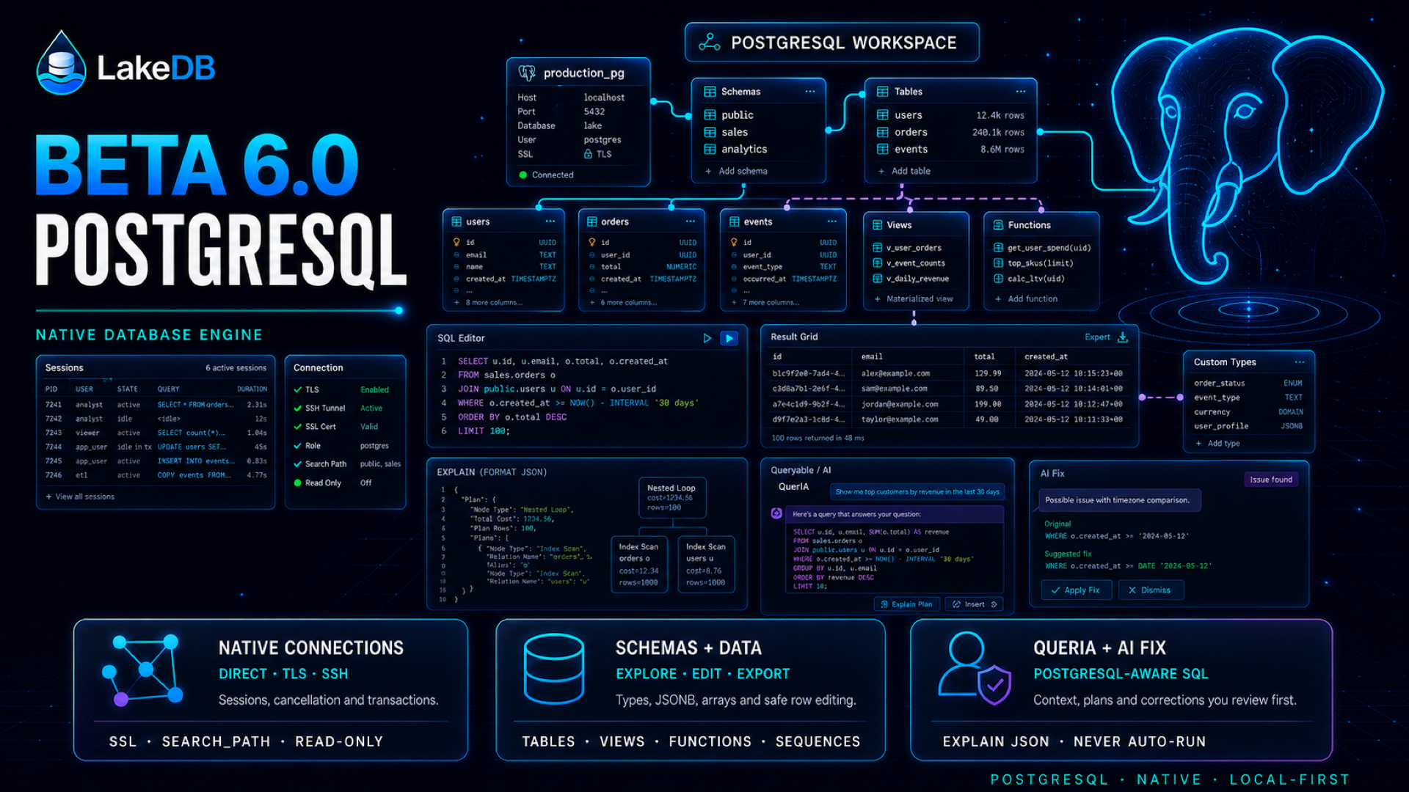This screenshot has height=792, width=1409.
Task: Toggle the Read Only indicator
Action: point(298,483)
